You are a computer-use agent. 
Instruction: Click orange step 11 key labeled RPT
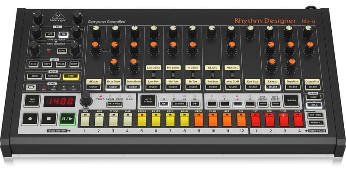coord(227,119)
